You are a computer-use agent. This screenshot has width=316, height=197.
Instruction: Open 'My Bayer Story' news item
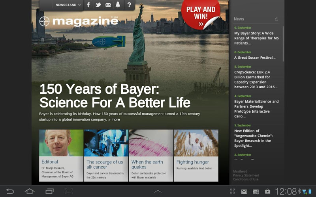(x=256, y=38)
